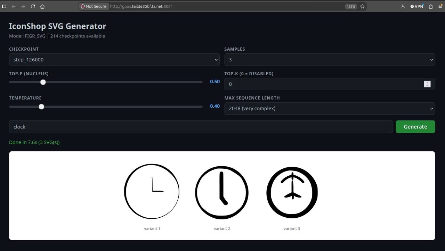This screenshot has height=251, width=445.
Task: Click the Top-K number field
Action: (x=330, y=84)
